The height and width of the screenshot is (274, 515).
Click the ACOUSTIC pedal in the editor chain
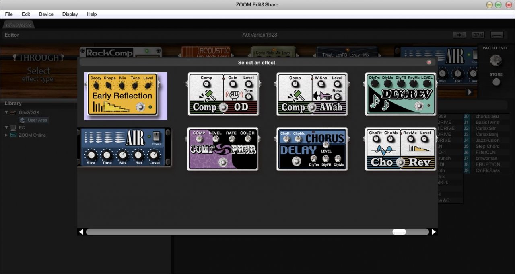(x=206, y=51)
